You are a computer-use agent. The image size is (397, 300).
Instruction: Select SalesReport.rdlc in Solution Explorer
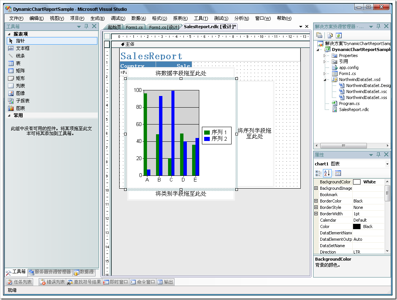[354, 109]
